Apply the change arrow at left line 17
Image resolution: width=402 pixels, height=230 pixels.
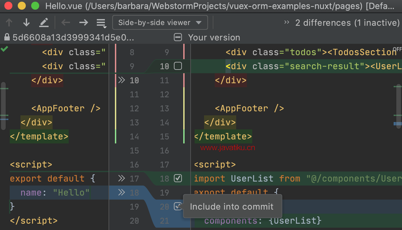tap(122, 179)
